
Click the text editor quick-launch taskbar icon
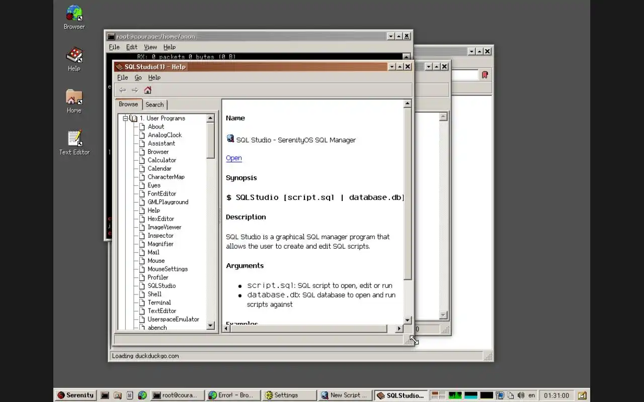(x=130, y=395)
